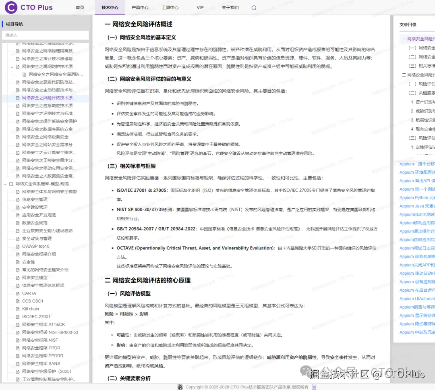Open 网络安全框架 NIST-SP800-53 article

[x=50, y=332]
